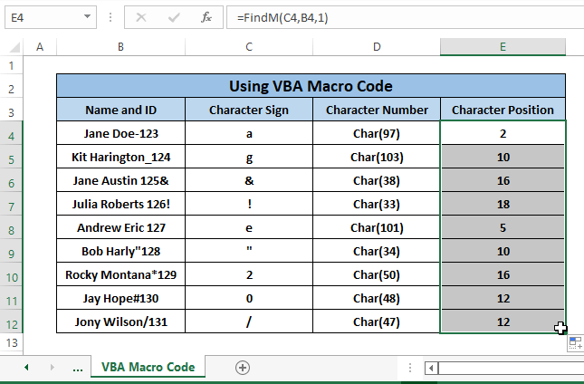Click the formula bar with FindM formula

pos(398,17)
